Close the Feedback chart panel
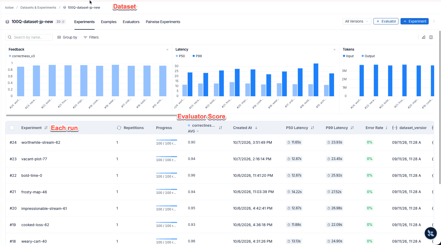The width and height of the screenshot is (441, 245). (167, 50)
